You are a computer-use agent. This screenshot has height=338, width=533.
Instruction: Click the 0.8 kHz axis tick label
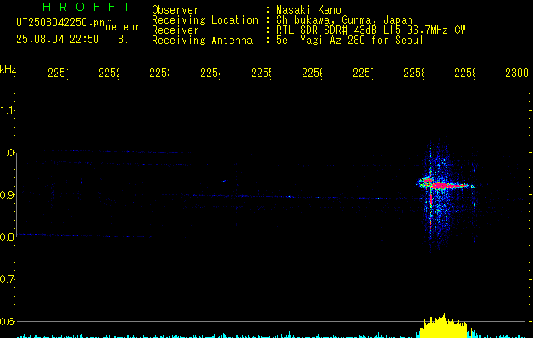pyautogui.click(x=7, y=237)
